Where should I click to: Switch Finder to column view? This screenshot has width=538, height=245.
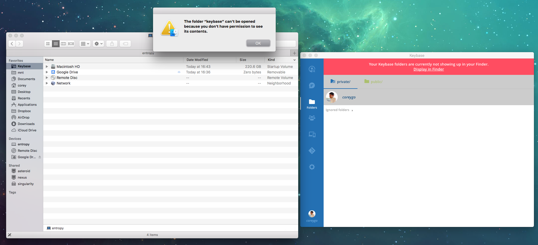[x=63, y=44]
